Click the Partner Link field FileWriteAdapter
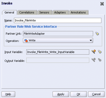The width and height of the screenshot is (106, 98). (58, 34)
